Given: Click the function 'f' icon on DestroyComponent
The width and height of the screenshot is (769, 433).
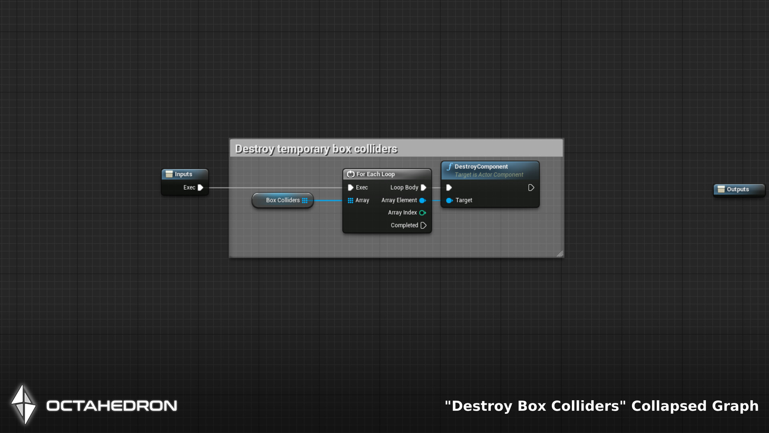Looking at the screenshot, I should tap(450, 166).
